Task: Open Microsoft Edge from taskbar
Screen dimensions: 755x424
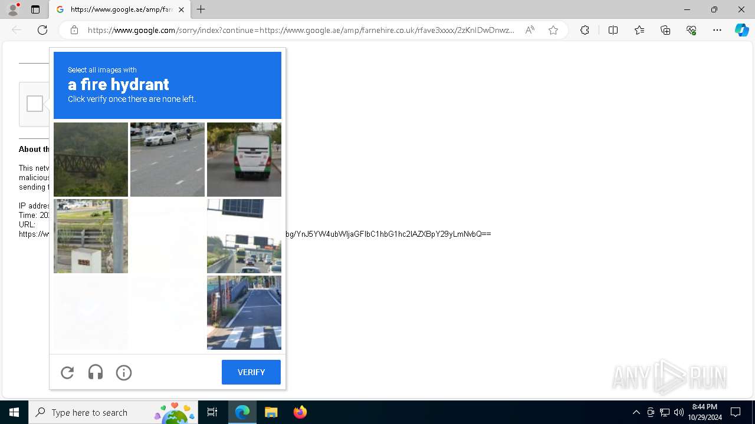Action: click(242, 412)
